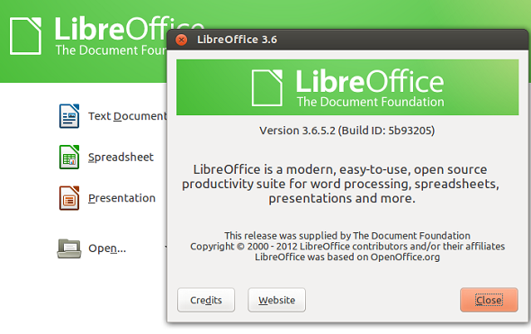Screen dimensions: 531x334
Task: Dismiss the dialog using the Close button
Action: [489, 300]
